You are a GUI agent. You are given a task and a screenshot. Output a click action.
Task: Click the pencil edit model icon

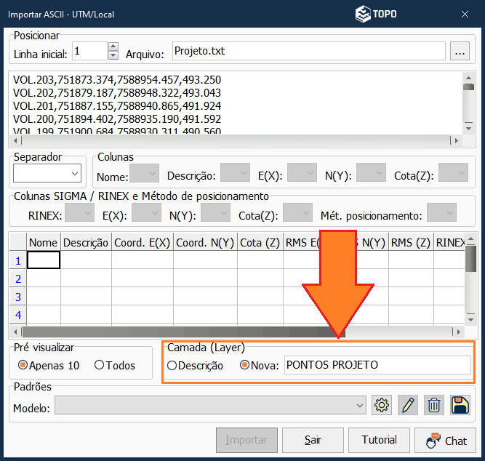point(407,406)
